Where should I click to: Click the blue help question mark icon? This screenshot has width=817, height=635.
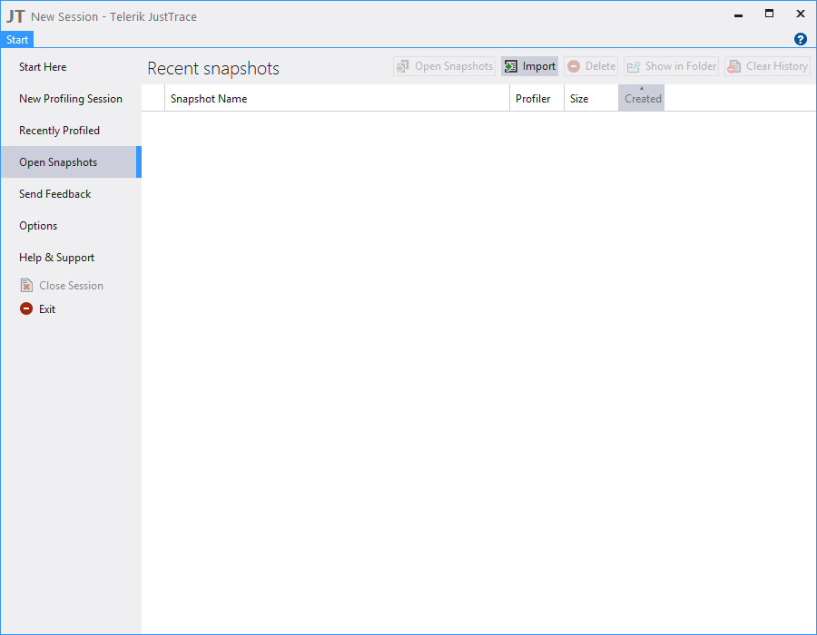click(x=801, y=39)
